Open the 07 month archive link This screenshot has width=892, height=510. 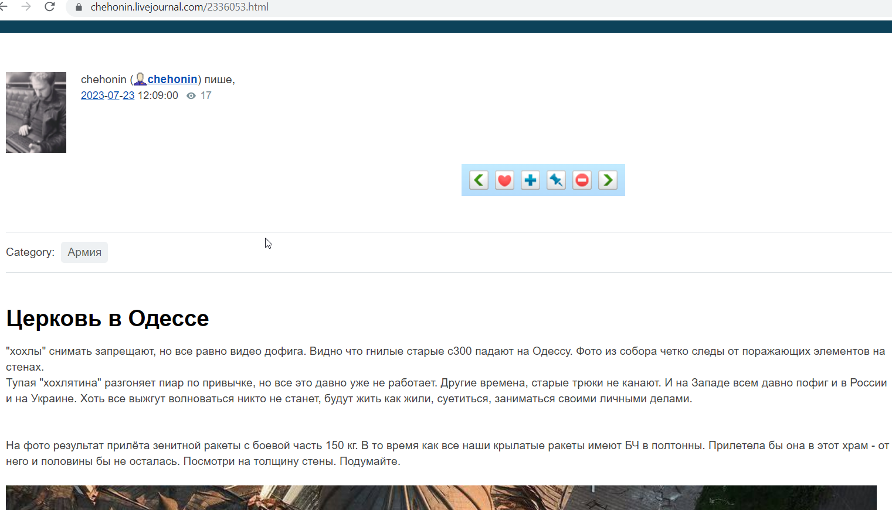point(113,95)
